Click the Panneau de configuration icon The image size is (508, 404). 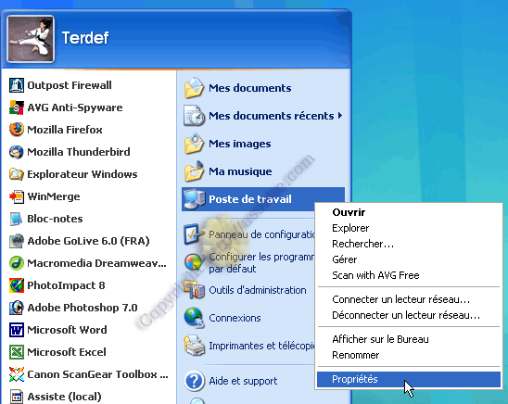click(x=194, y=234)
